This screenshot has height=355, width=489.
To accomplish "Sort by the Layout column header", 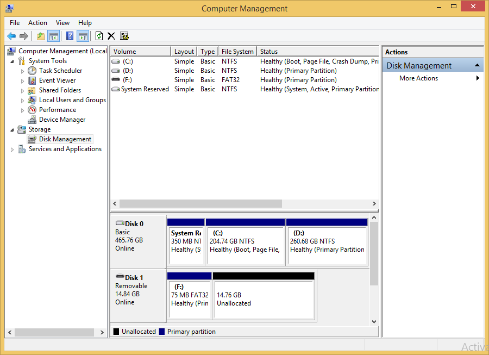I will 184,52.
